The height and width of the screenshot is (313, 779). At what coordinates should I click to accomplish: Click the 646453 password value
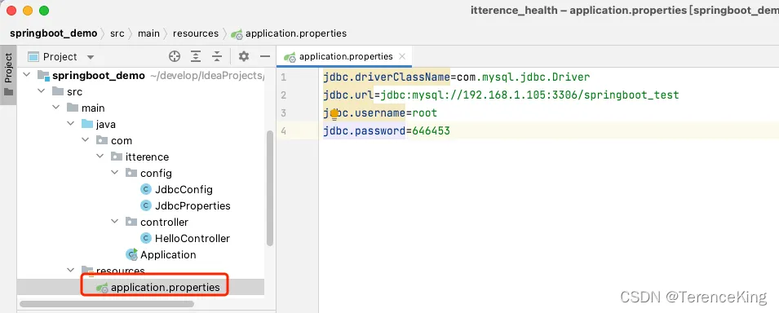tap(432, 131)
